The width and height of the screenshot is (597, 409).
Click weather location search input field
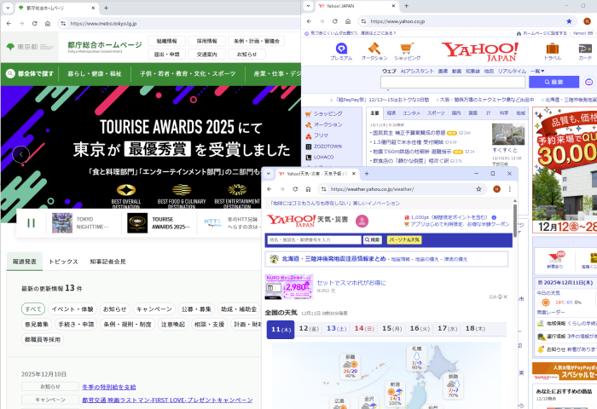[314, 239]
